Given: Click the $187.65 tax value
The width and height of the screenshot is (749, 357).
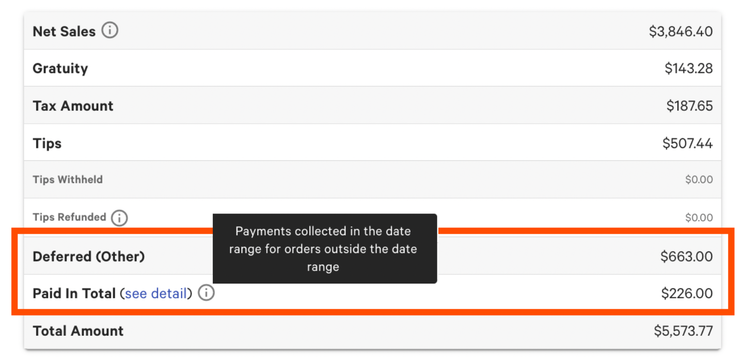Looking at the screenshot, I should click(689, 106).
